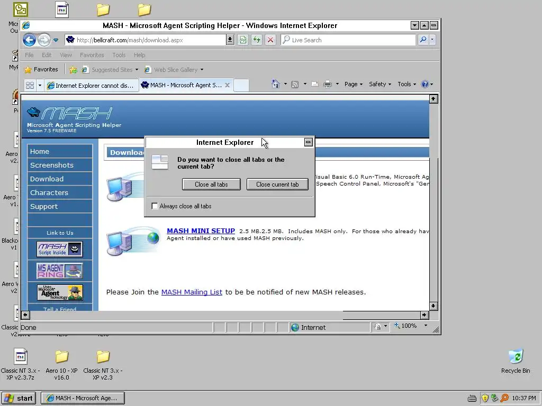542x406 pixels.
Task: Click the Protected Mode lock icon in status bar
Action: tap(378, 326)
